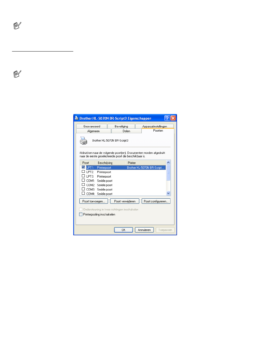This screenshot has height=337, width=254.
Task: Open Poort configureren... dialog
Action: tap(156, 201)
